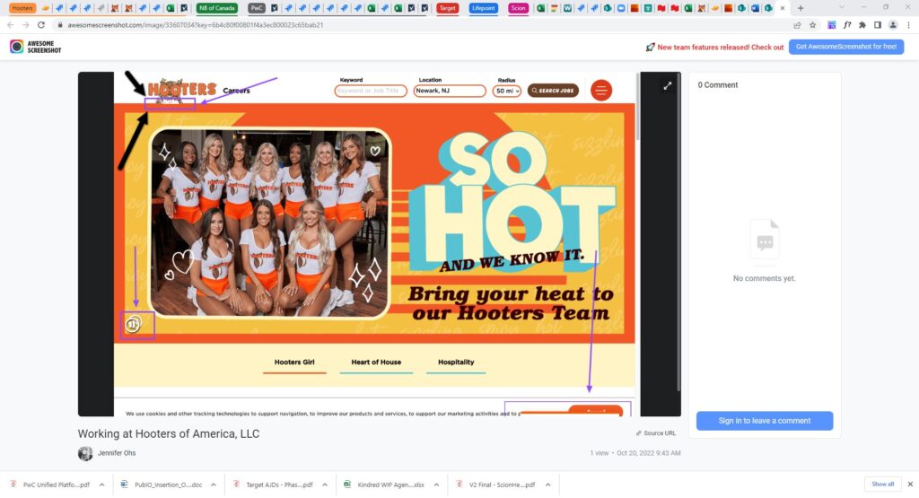The height and width of the screenshot is (498, 919).
Task: Click the pause icon in Hooters banner
Action: coord(134,323)
